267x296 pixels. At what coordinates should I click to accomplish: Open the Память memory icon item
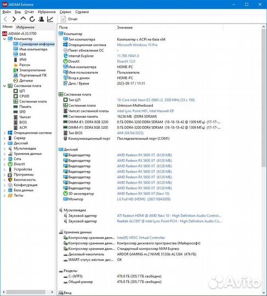[16, 107]
